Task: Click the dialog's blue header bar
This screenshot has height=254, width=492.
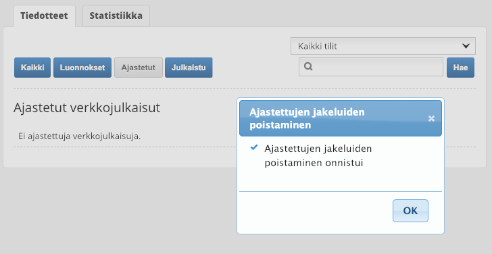Action: pyautogui.click(x=341, y=118)
